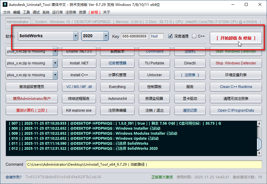Viewport: 267px width, 184px height.
Task: Open the 运行库 menu
Action: pyautogui.click(x=57, y=12)
